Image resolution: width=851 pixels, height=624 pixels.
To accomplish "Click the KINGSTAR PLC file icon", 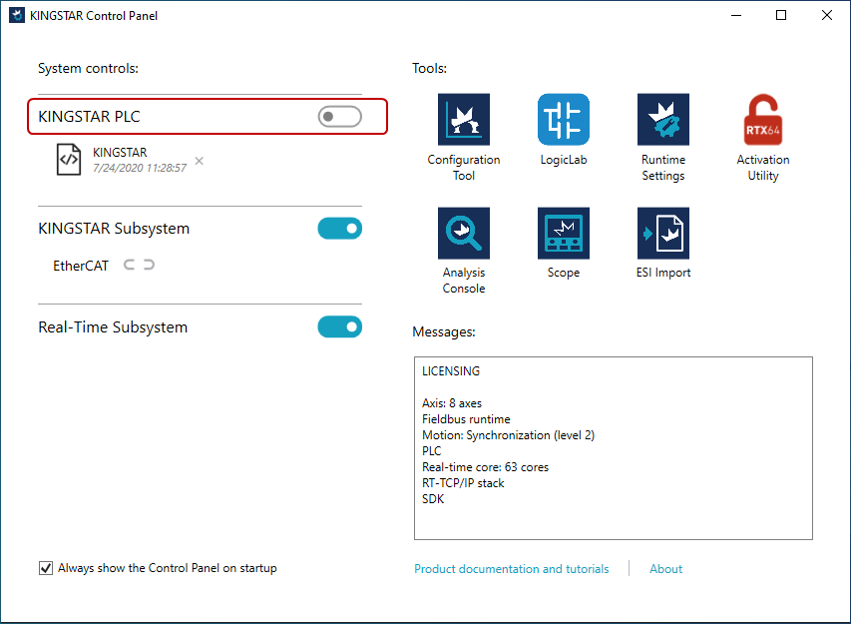I will click(69, 160).
